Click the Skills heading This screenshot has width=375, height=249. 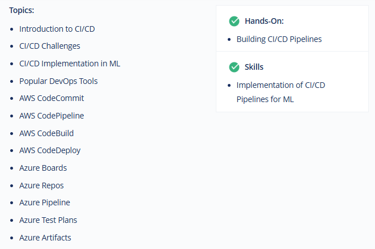coord(254,67)
